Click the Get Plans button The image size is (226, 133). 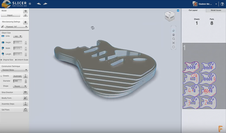tap(14, 110)
